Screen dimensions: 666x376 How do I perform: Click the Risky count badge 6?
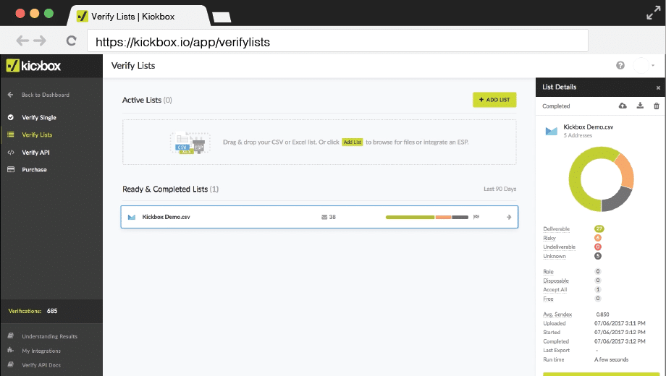[x=598, y=238]
